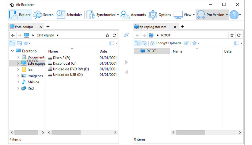The height and width of the screenshot is (145, 252).
Task: Toggle folder tree in left pane toolbar
Action: (13, 43)
